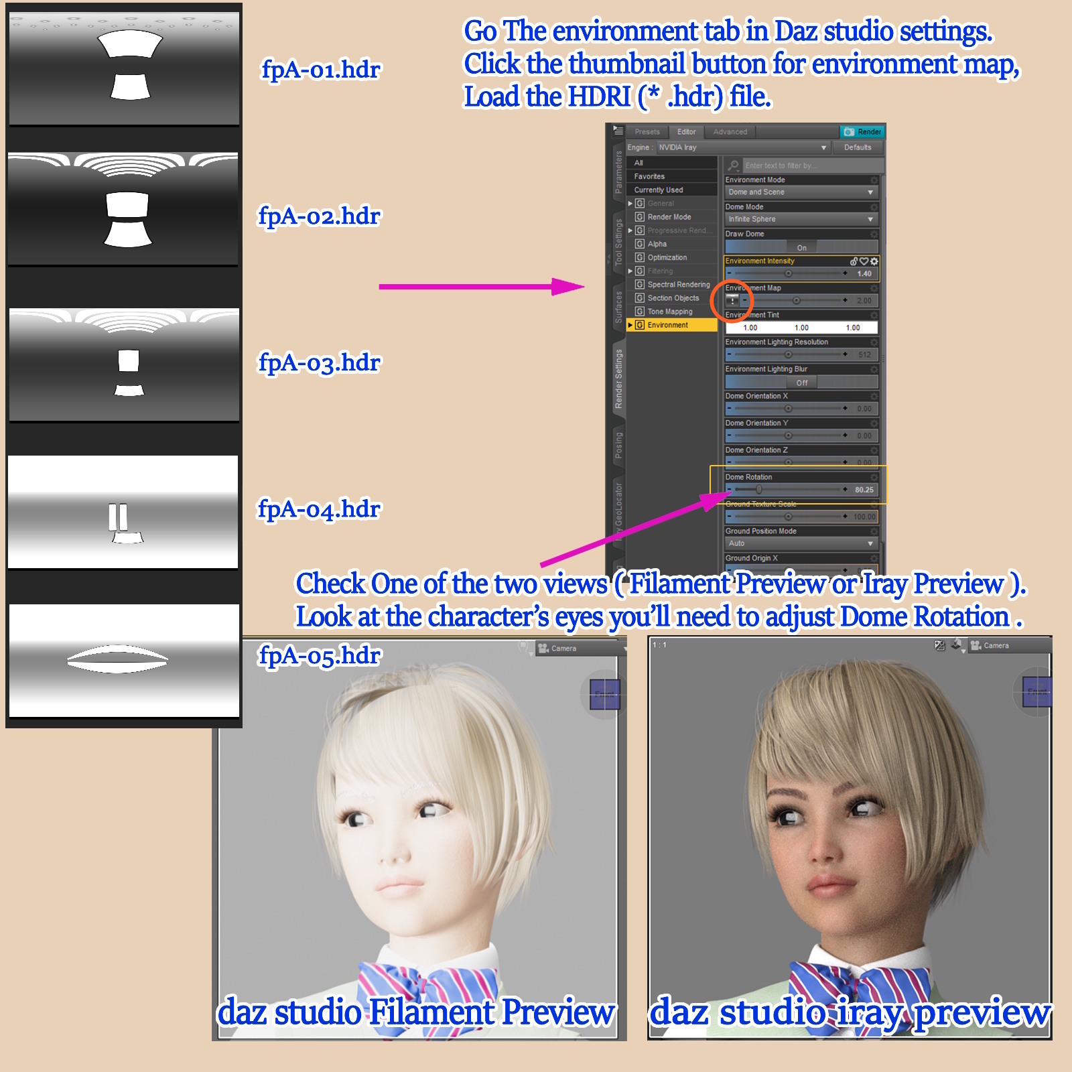The image size is (1072, 1072).
Task: Toggle the Draw Dome On switch
Action: pos(801,247)
